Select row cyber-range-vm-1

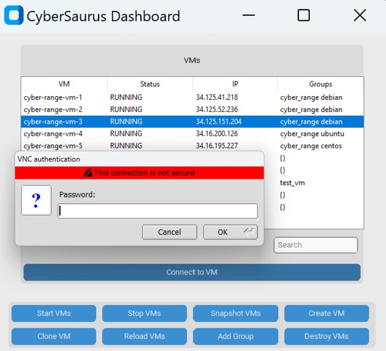[192, 97]
